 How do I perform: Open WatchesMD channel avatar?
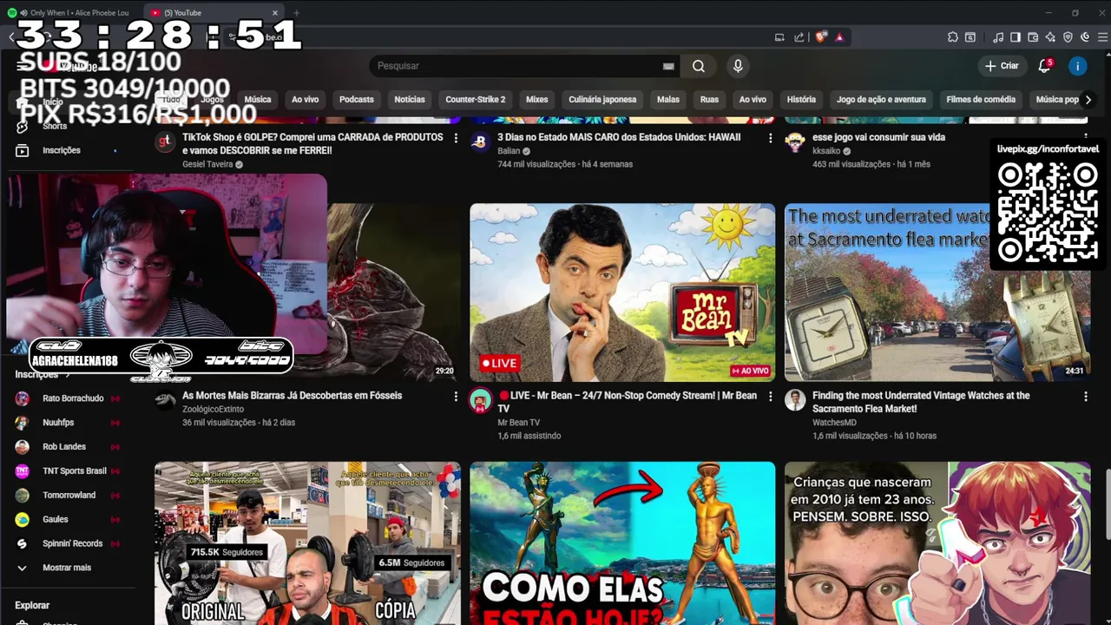[795, 400]
